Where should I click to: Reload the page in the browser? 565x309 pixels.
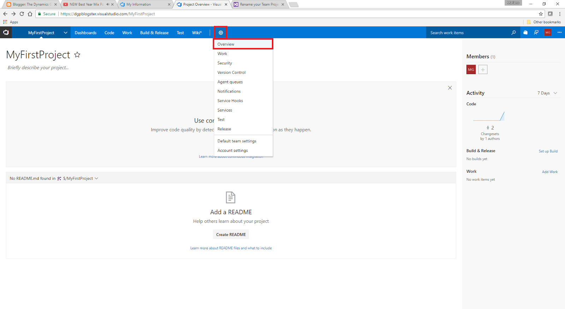pos(22,14)
